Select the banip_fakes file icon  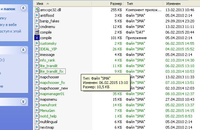point(37,21)
